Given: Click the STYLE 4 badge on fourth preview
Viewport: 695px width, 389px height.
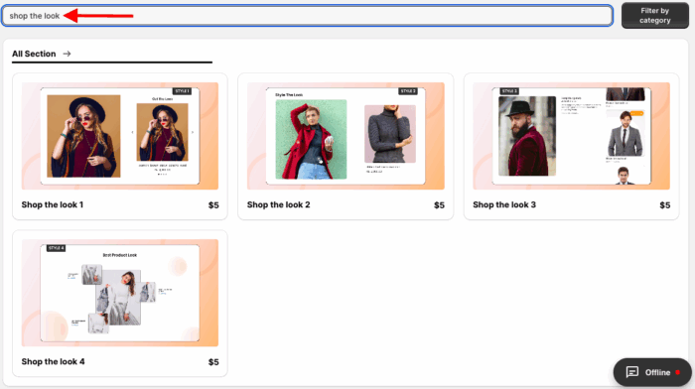Looking at the screenshot, I should coord(57,248).
